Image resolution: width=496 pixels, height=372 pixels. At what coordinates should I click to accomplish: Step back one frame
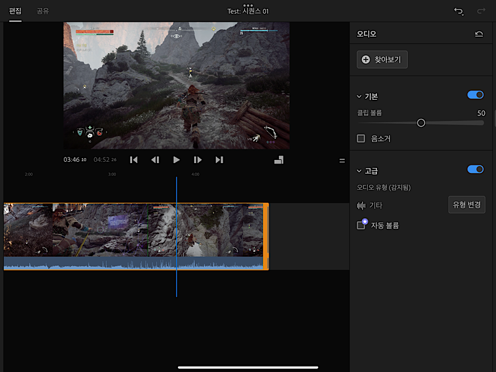point(155,160)
